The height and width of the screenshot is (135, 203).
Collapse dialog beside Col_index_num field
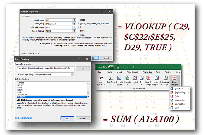(x=74, y=27)
